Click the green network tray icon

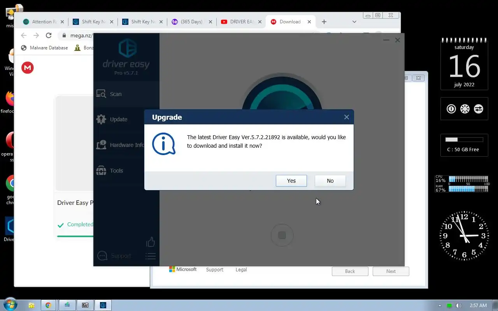pyautogui.click(x=449, y=306)
